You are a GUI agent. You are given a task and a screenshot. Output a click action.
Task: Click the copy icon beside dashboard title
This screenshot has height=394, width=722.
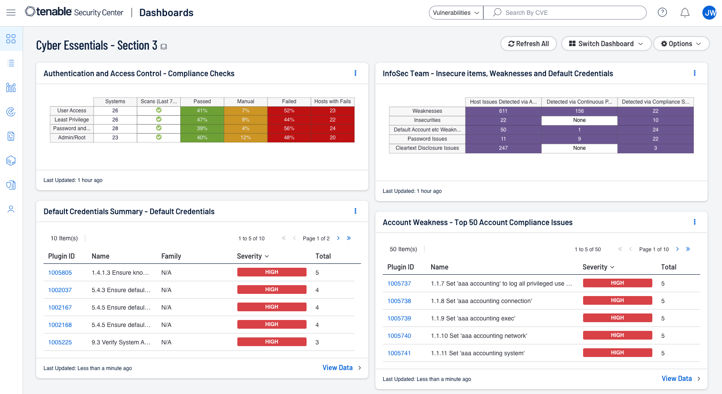164,47
